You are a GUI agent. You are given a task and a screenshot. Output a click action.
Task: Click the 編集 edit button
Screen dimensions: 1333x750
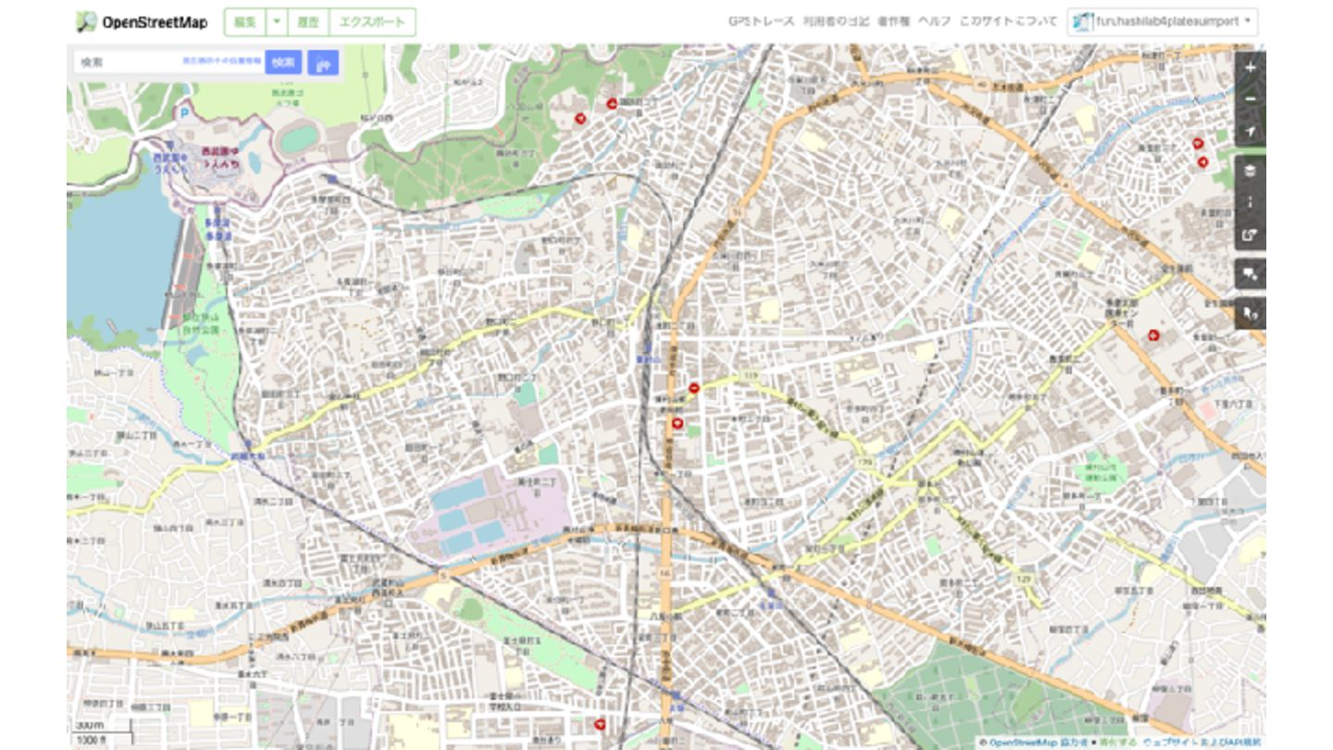click(x=245, y=22)
